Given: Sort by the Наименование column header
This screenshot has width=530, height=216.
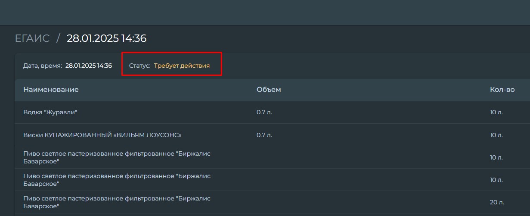Looking at the screenshot, I should click(51, 90).
